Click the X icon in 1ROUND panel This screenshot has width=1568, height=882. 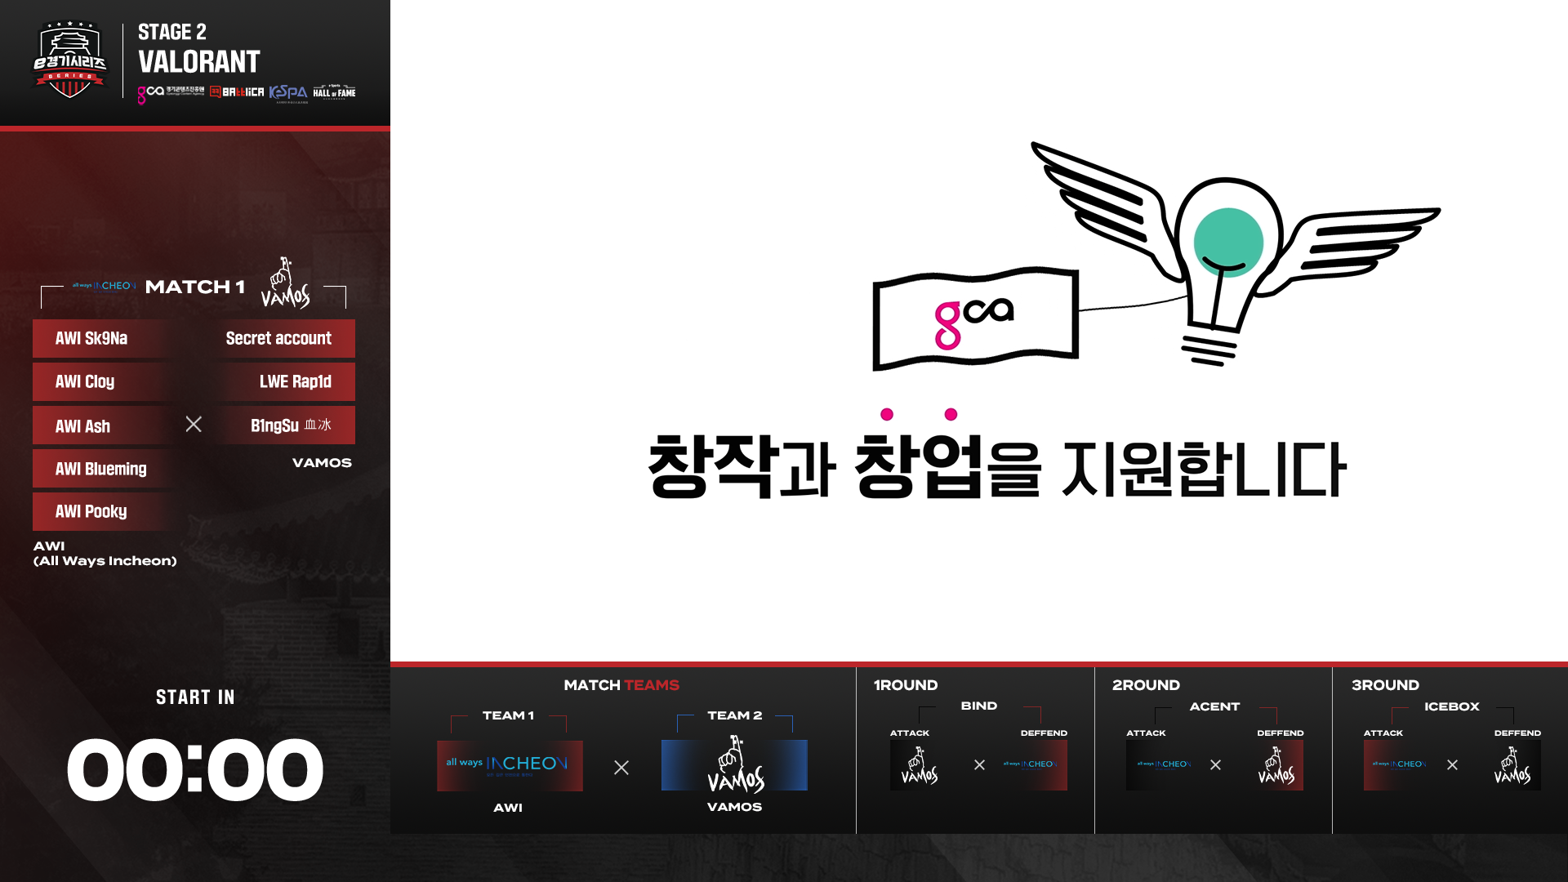point(979,765)
